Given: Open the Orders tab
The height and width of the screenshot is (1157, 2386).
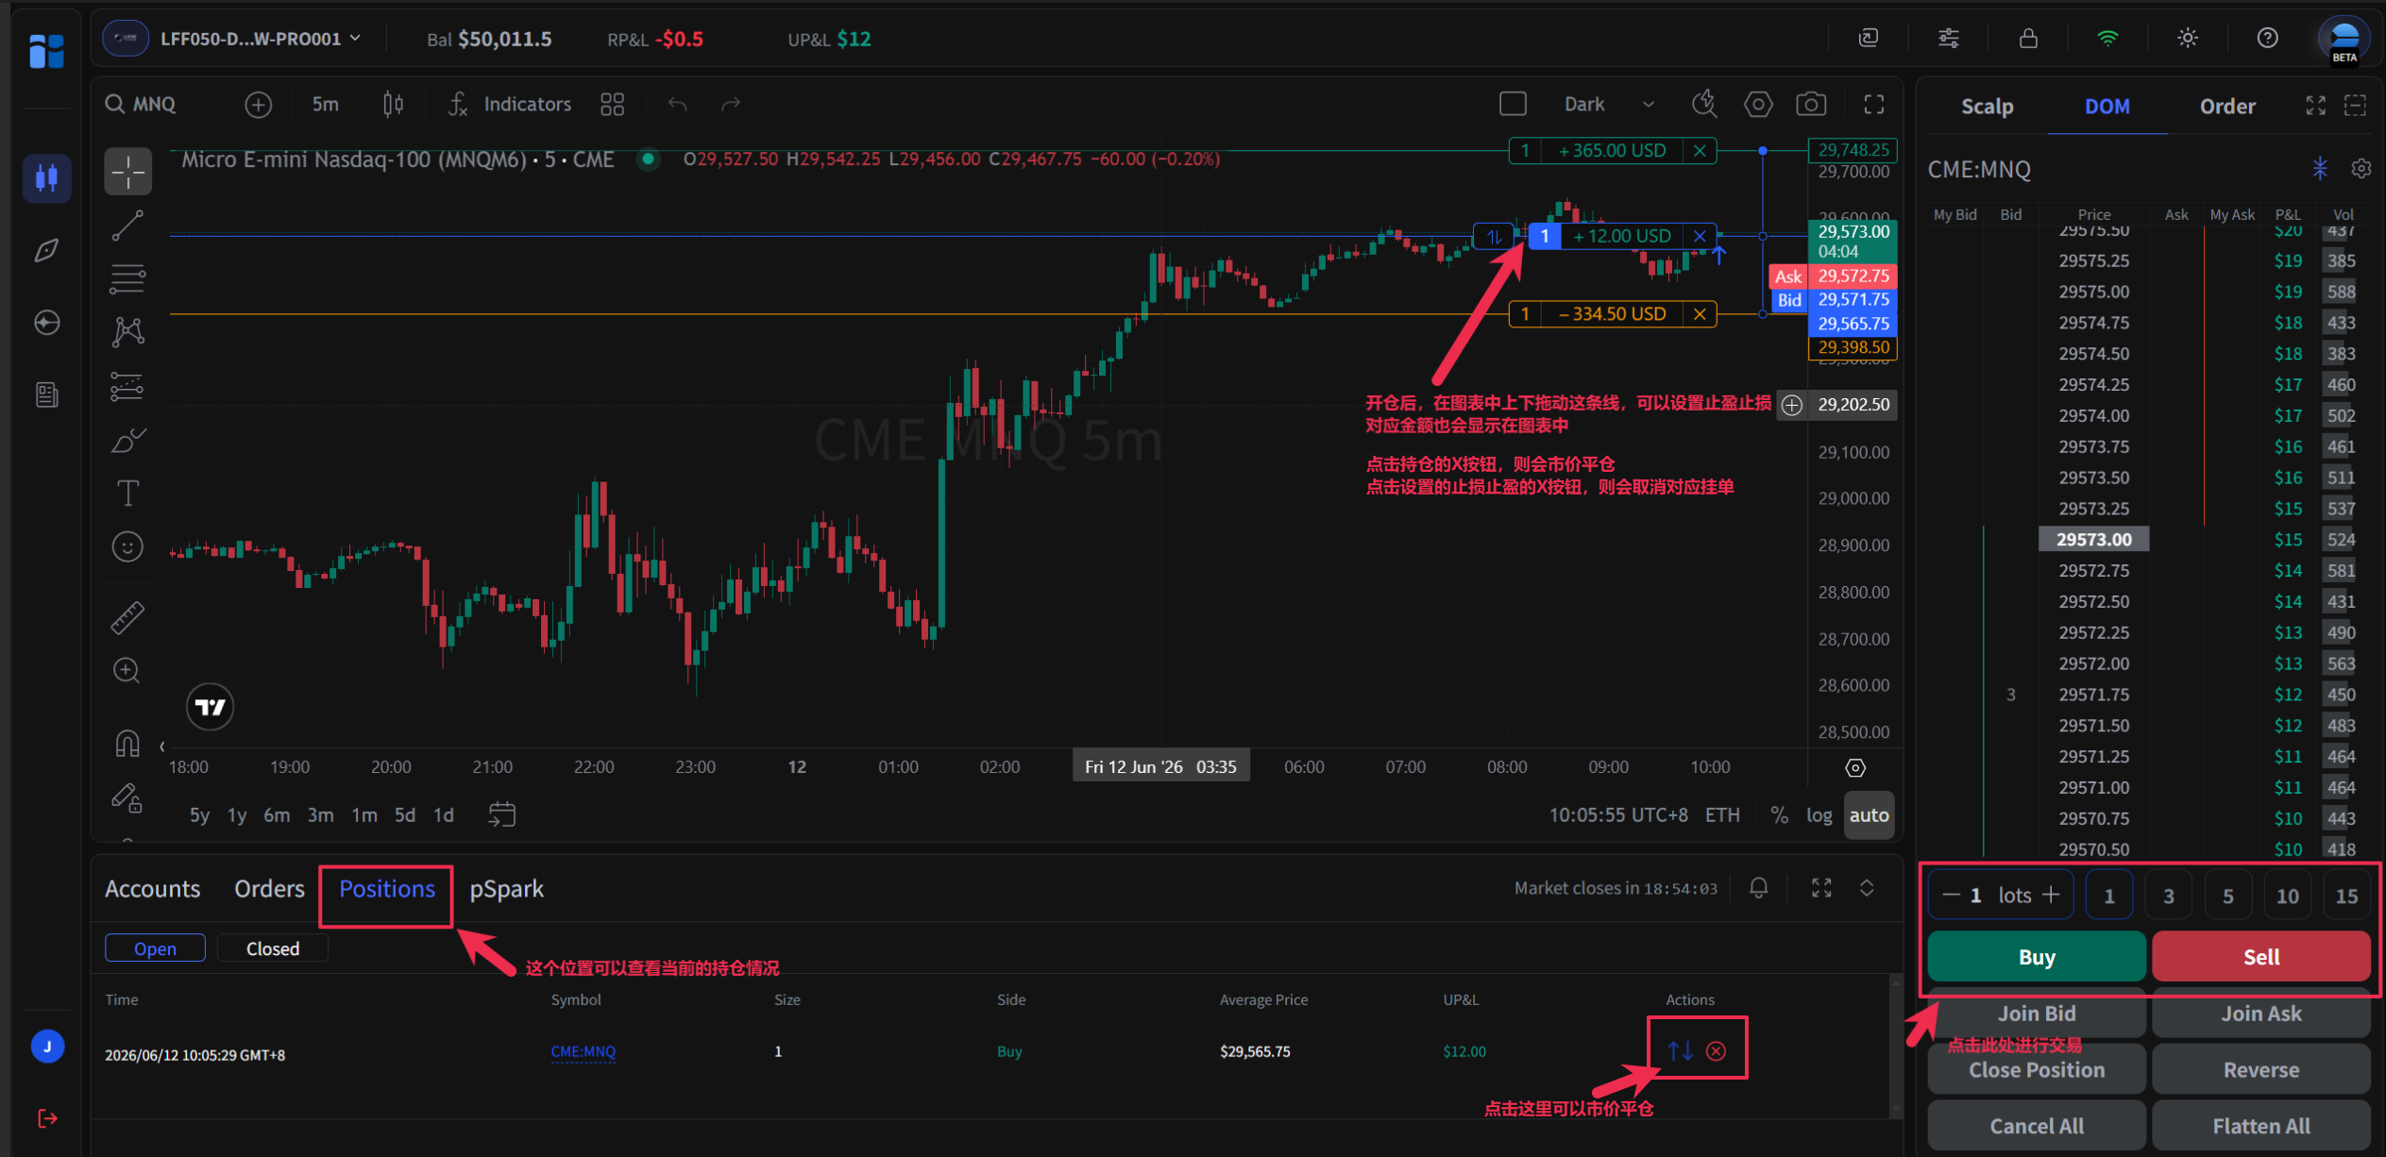Looking at the screenshot, I should [270, 889].
